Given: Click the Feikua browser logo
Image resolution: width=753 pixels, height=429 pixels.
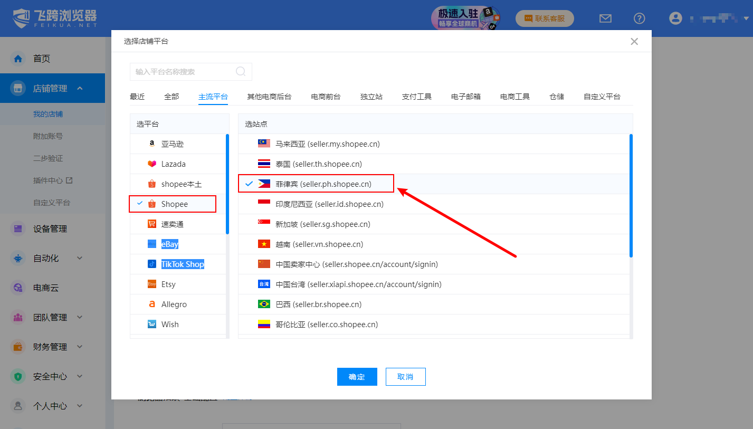Looking at the screenshot, I should pos(55,18).
